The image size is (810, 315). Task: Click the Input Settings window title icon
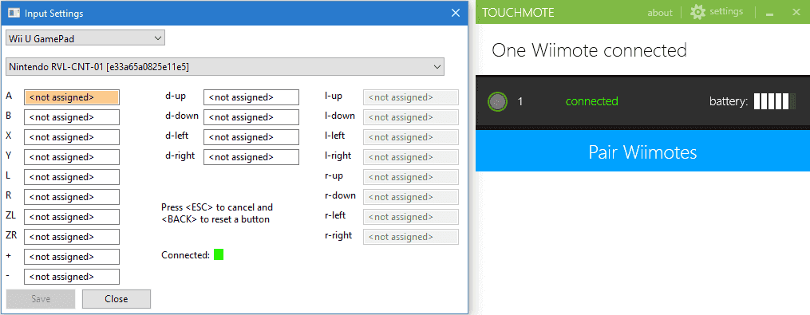(14, 13)
